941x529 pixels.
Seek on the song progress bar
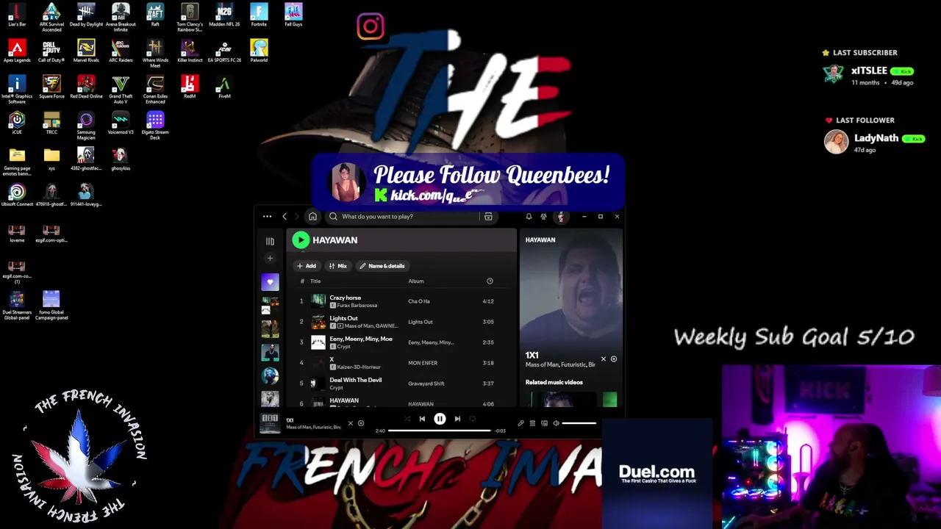coord(440,431)
